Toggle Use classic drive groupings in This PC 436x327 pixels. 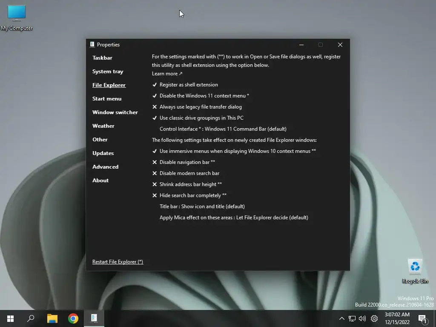(x=198, y=118)
